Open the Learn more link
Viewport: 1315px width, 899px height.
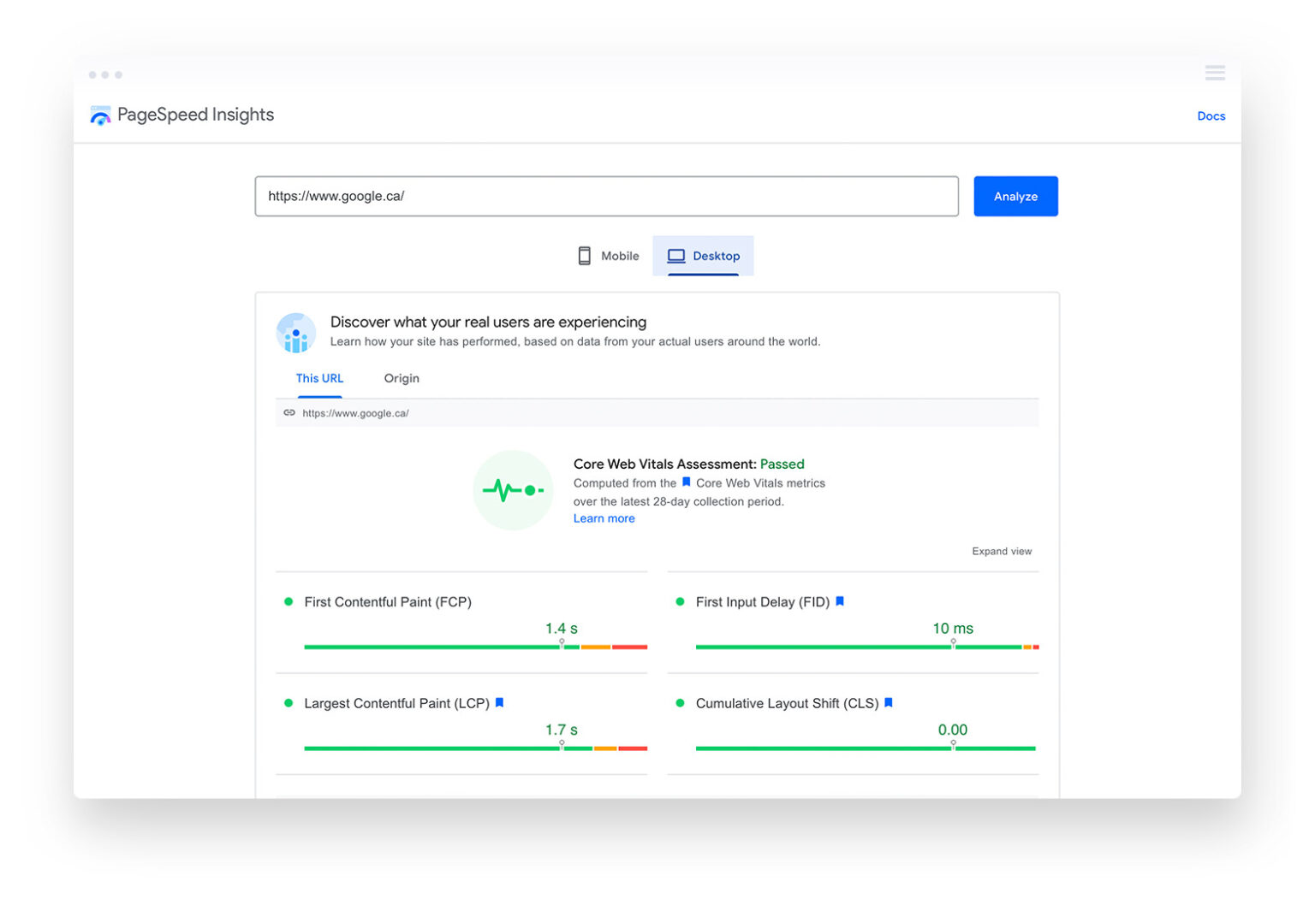(604, 518)
